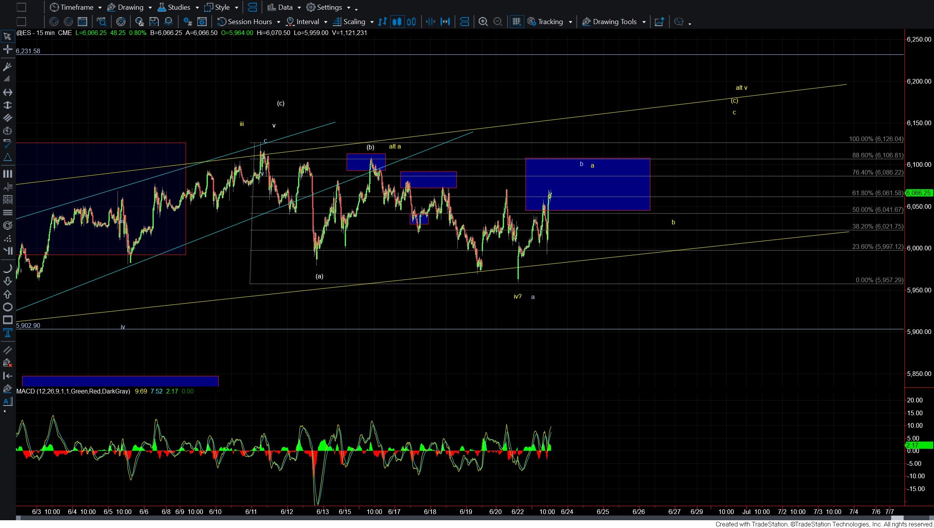The image size is (934, 528).
Task: Select the pointer cursor tool
Action: coord(7,37)
